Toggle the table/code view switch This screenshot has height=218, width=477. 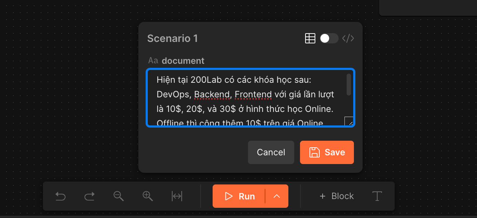pyautogui.click(x=329, y=38)
